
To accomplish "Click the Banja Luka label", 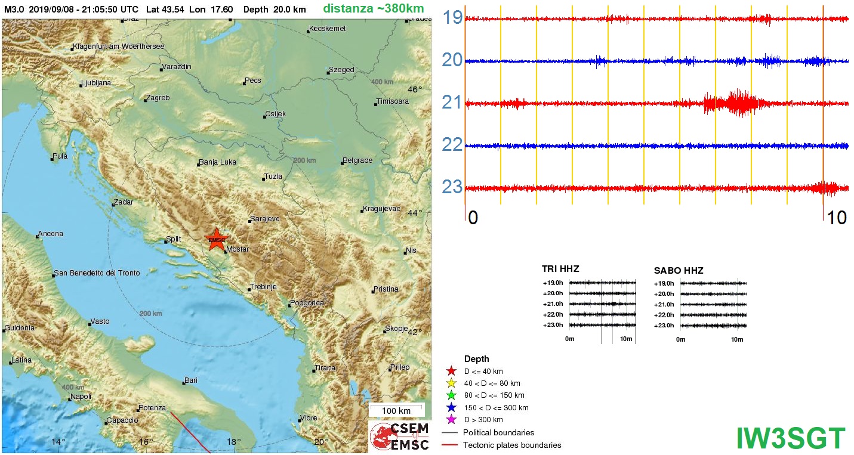I will coord(218,162).
